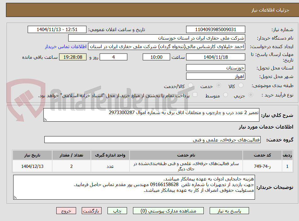Click the خروج exit button
The height and width of the screenshot is (221, 299).
[x=66, y=211]
